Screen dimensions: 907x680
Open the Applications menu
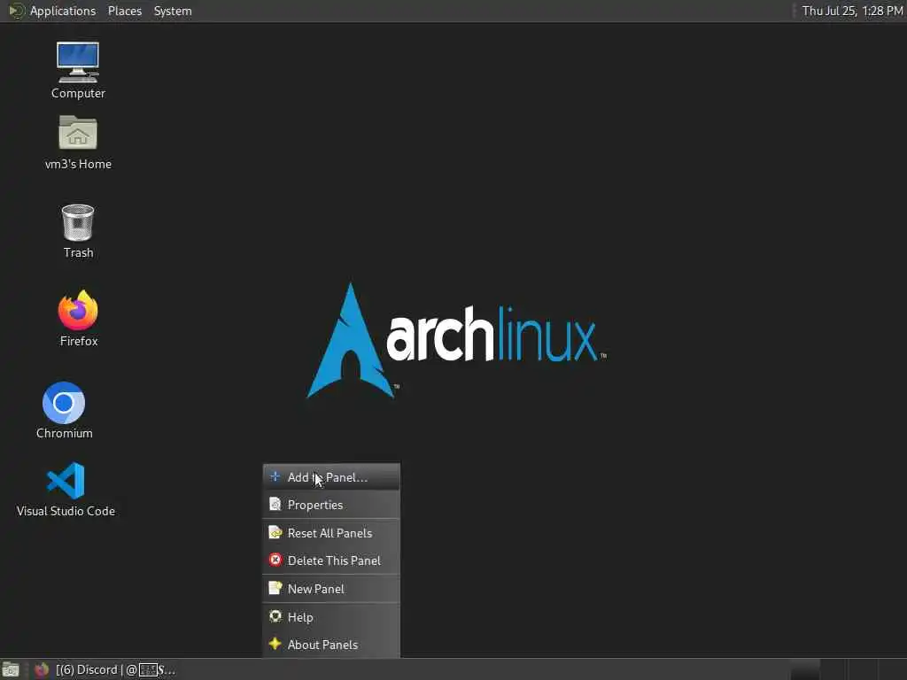(63, 11)
